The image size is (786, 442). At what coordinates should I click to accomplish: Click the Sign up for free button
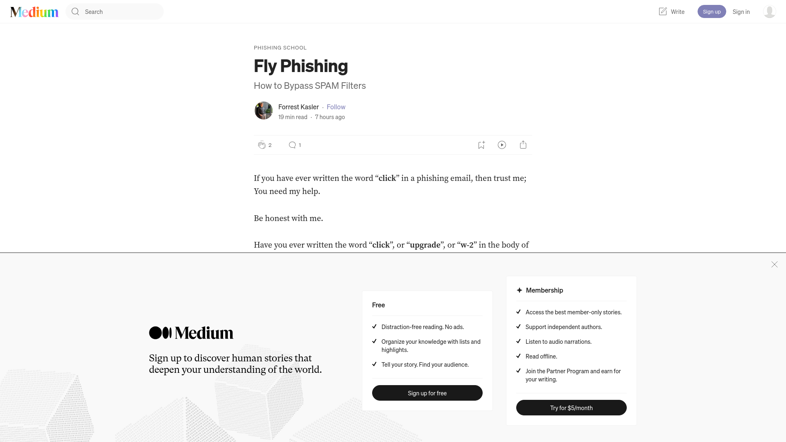coord(427,393)
